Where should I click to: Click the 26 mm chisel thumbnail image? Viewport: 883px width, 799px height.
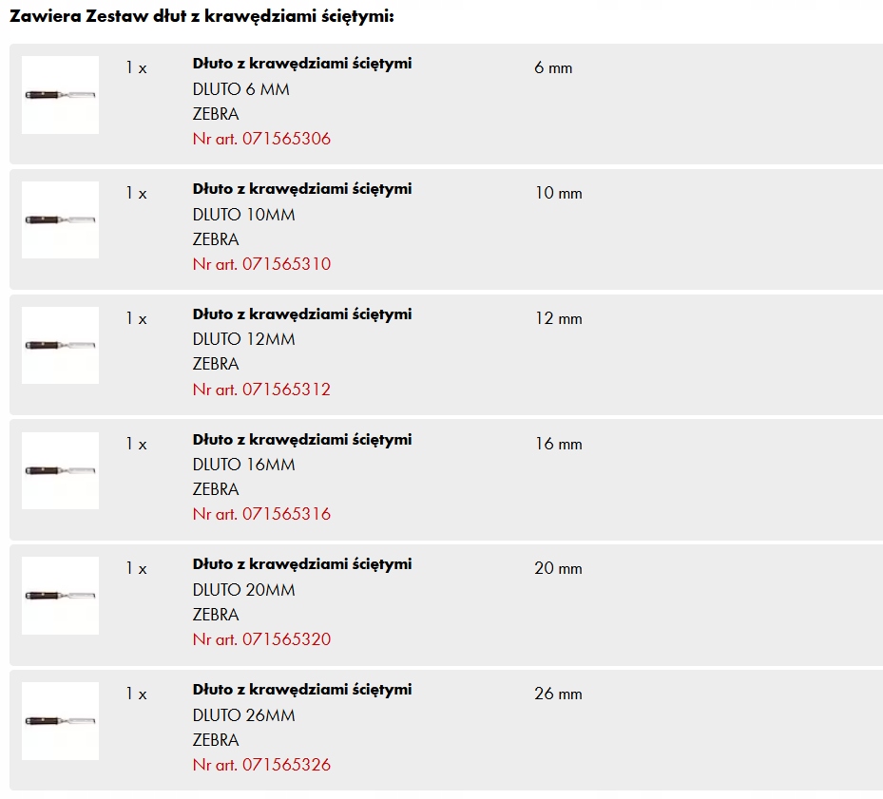pos(60,721)
